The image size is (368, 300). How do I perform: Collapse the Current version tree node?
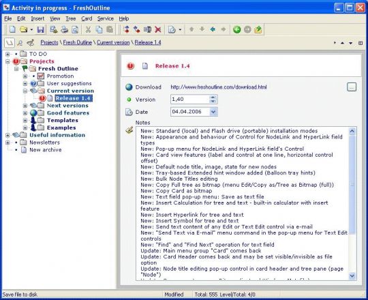(25, 91)
